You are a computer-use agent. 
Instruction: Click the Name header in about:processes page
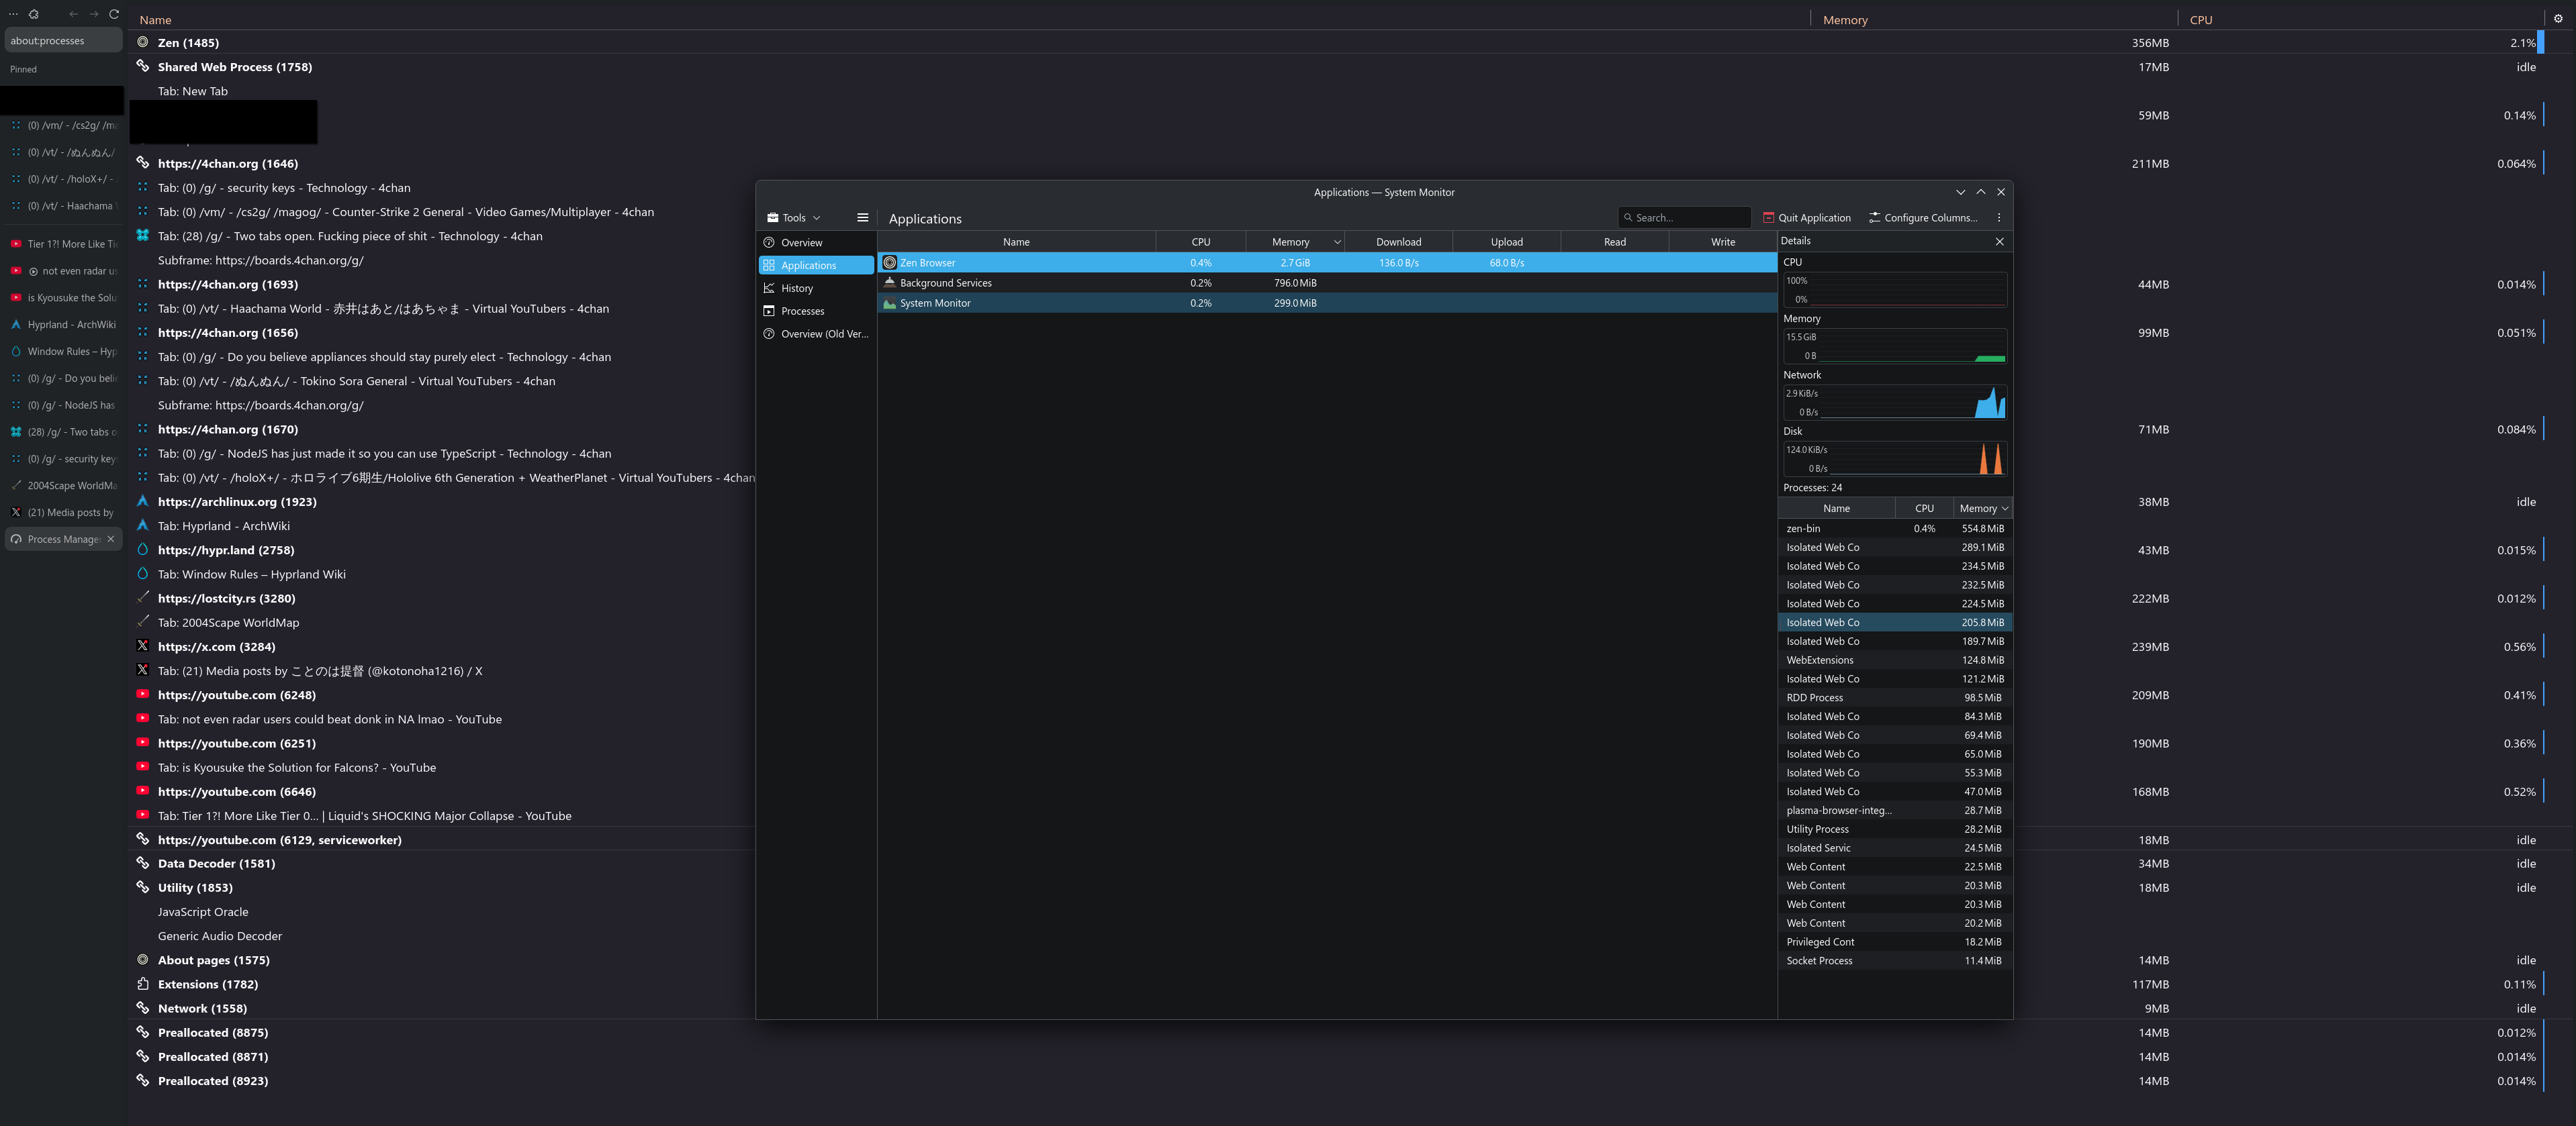pos(155,20)
